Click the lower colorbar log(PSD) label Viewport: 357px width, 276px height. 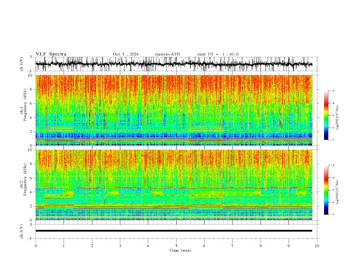click(337, 192)
